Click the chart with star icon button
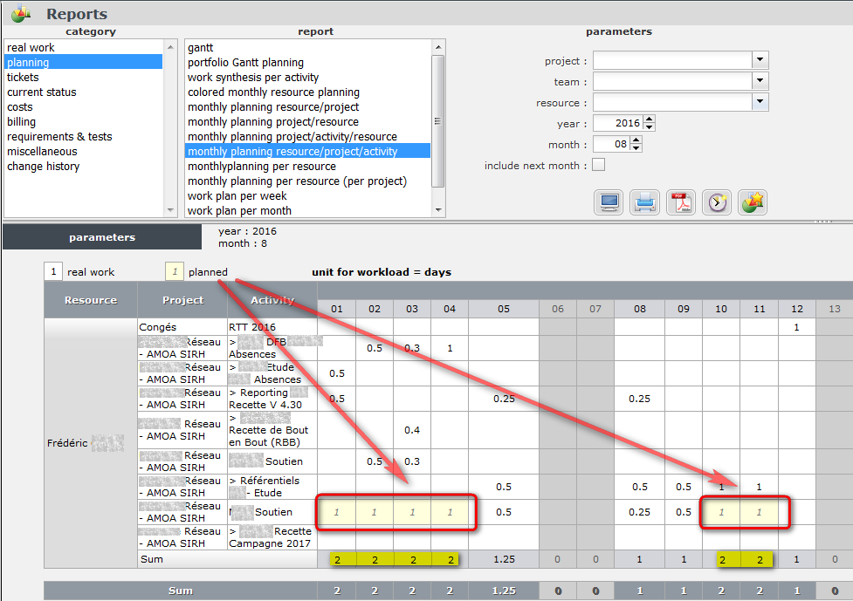Image resolution: width=853 pixels, height=601 pixels. [x=752, y=202]
